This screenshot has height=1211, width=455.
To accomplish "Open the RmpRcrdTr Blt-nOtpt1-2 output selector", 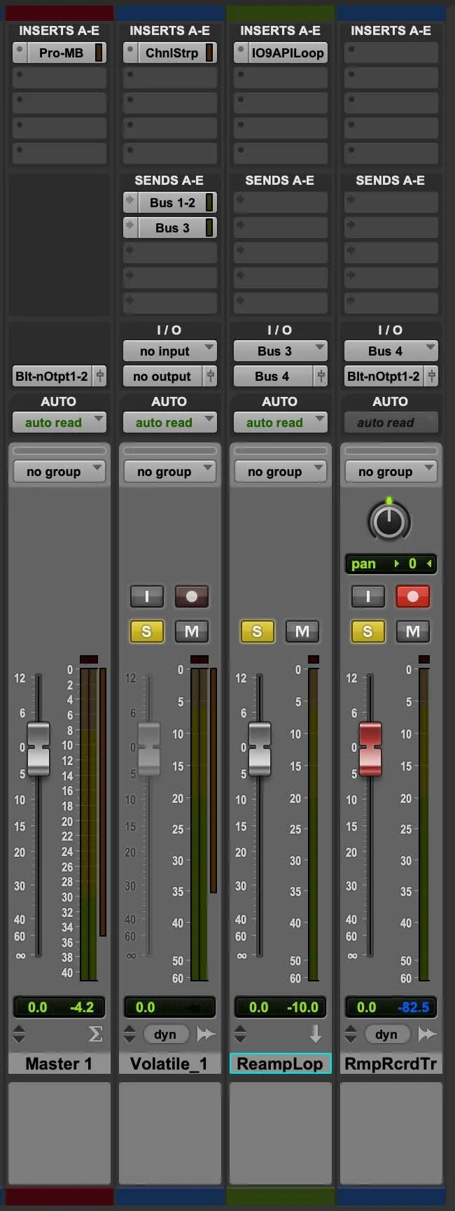I will click(384, 376).
